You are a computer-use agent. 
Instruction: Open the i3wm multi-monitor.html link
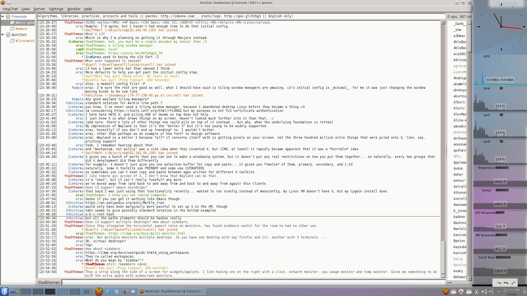click(x=147, y=234)
